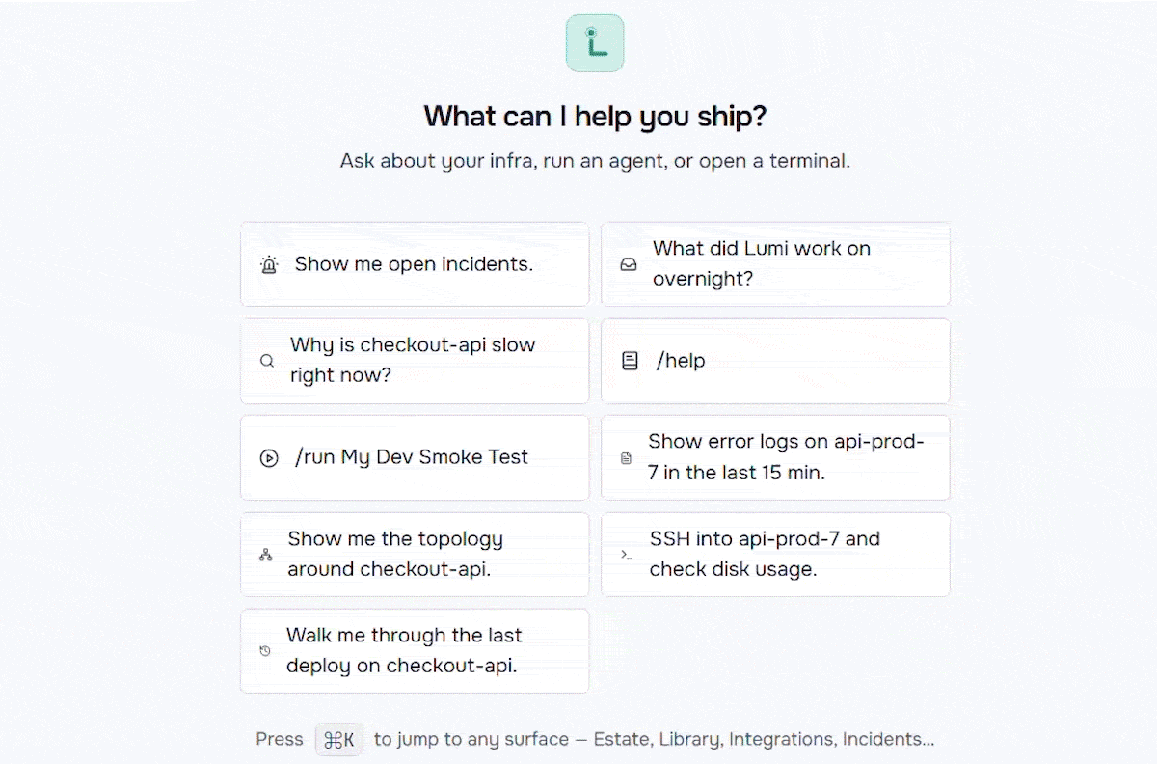This screenshot has height=764, width=1157.
Task: Click the play icon beside /run My Dev Smoke Test
Action: tap(269, 458)
